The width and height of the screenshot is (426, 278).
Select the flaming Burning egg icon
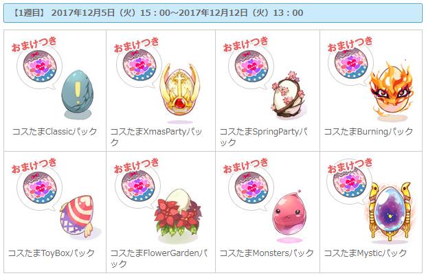click(392, 91)
